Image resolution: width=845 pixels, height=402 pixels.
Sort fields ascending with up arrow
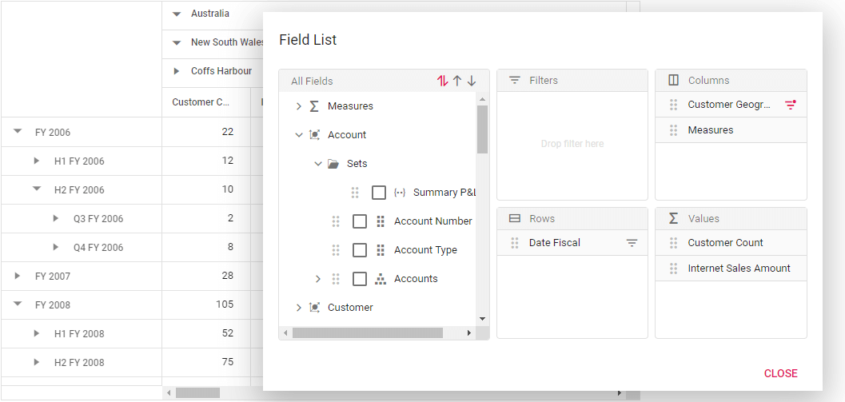[x=457, y=81]
